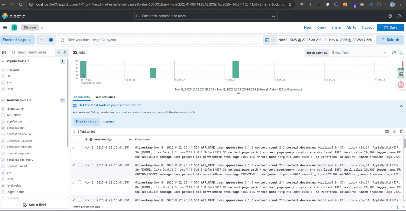Open the main navigation hamburger menu
The image size is (406, 211).
pyautogui.click(x=5, y=27)
